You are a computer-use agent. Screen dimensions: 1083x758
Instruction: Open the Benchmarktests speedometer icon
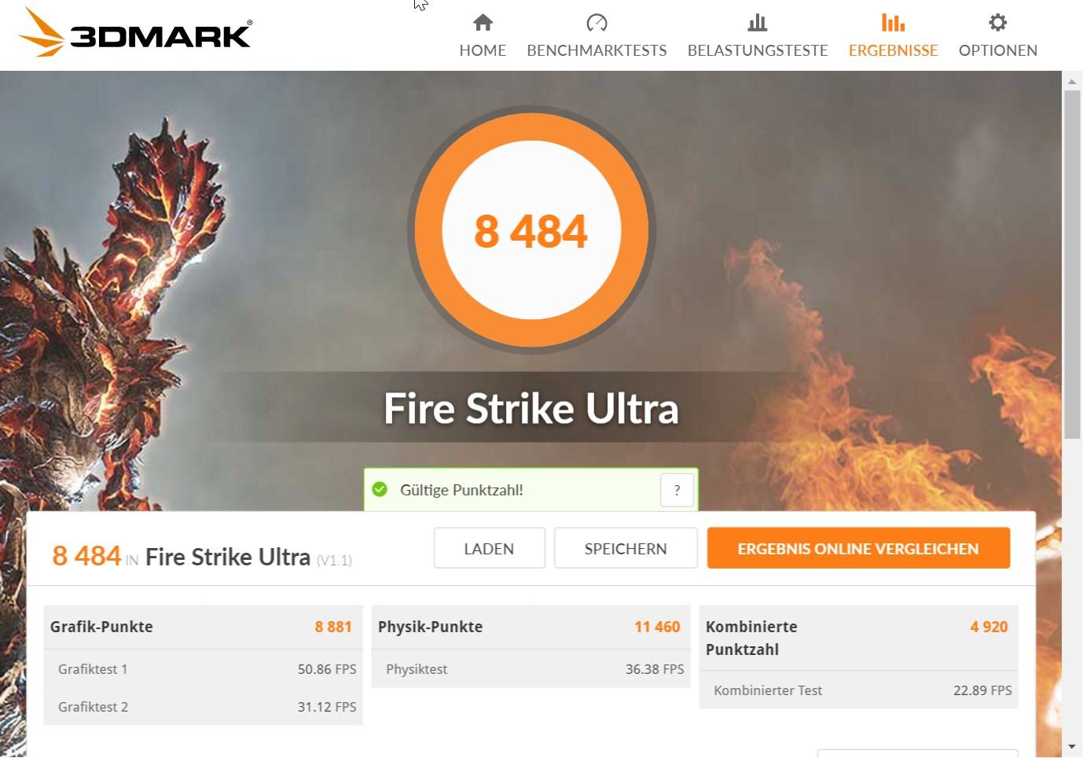point(597,22)
